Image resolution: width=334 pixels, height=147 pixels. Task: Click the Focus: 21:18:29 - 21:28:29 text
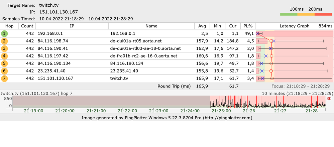click(x=301, y=86)
